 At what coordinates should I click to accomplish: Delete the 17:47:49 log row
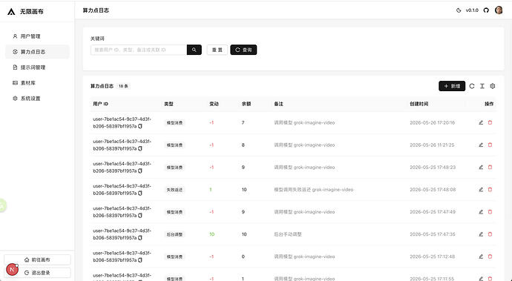[x=490, y=212]
